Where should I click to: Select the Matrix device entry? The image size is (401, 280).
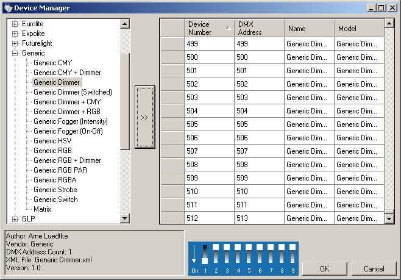[42, 209]
